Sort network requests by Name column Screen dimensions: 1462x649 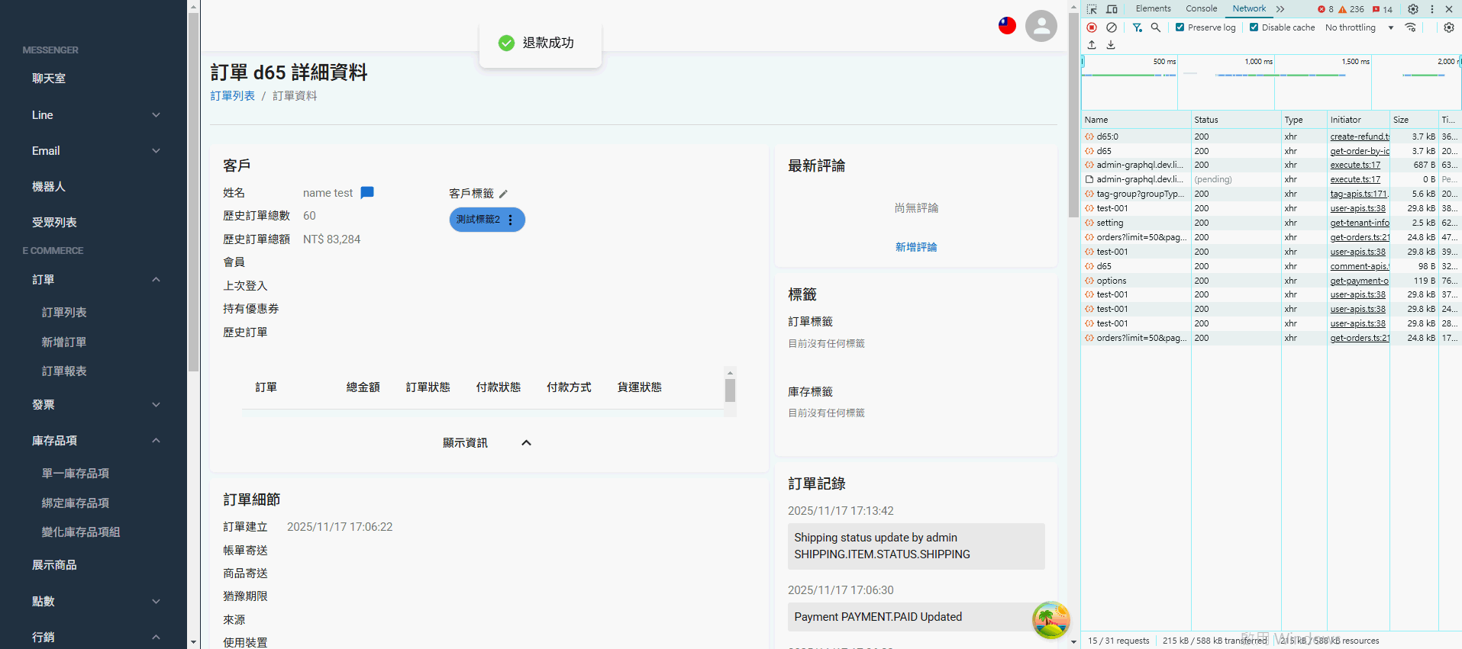click(x=1136, y=120)
